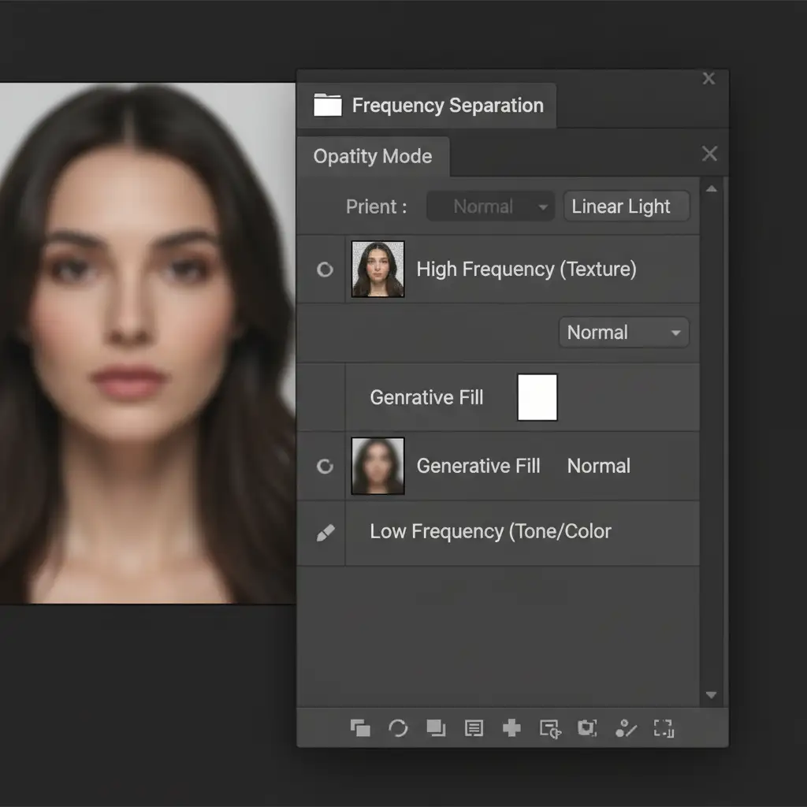Screen dimensions: 807x807
Task: Click the pencil icon beside Low Frequency layer
Action: [325, 533]
